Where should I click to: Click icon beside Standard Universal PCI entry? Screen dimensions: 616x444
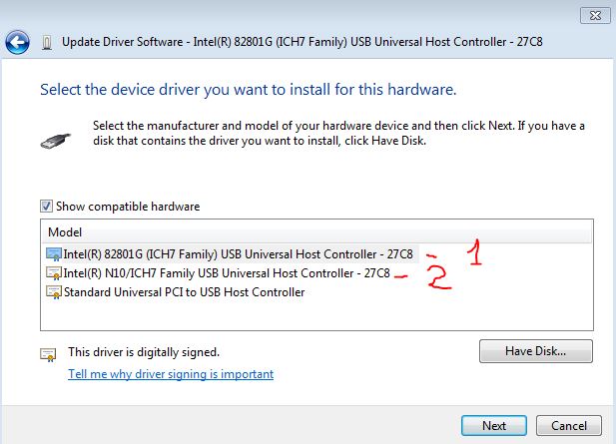coord(54,292)
